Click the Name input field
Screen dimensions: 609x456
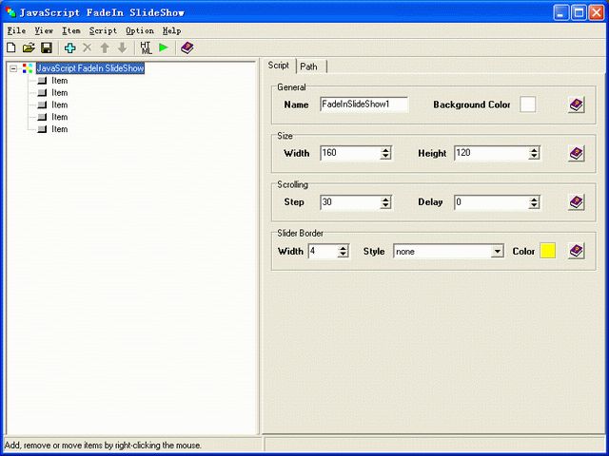point(363,104)
